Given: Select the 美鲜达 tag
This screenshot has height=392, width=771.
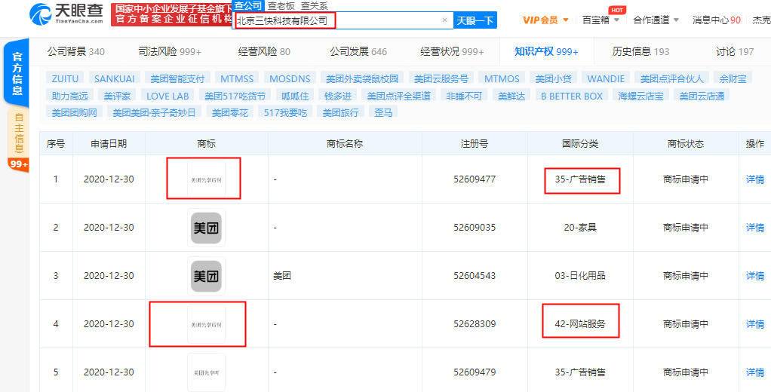Looking at the screenshot, I should (x=511, y=96).
